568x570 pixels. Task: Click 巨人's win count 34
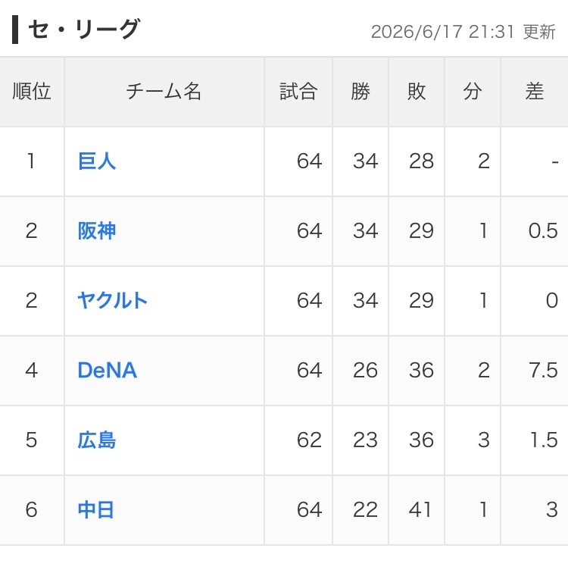365,161
